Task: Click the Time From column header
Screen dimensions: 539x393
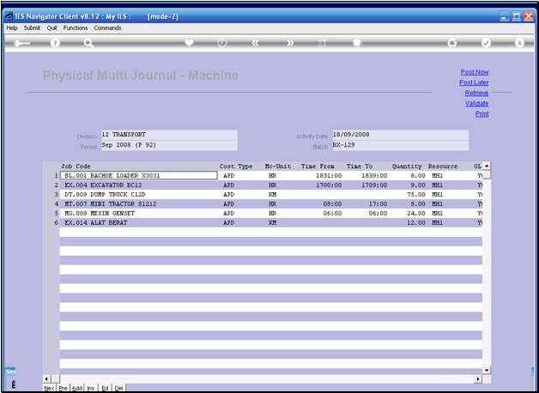Action: tap(318, 166)
